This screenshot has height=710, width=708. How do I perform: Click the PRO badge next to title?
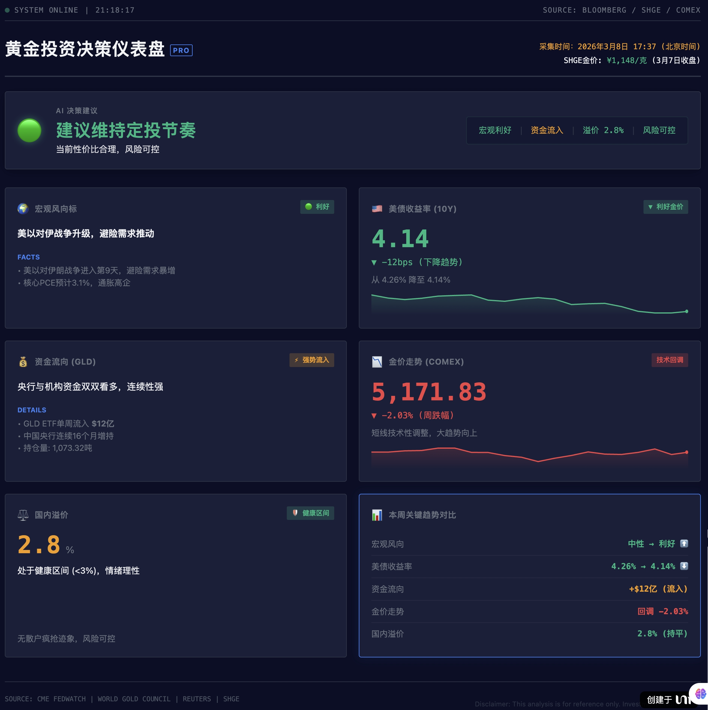pyautogui.click(x=181, y=50)
